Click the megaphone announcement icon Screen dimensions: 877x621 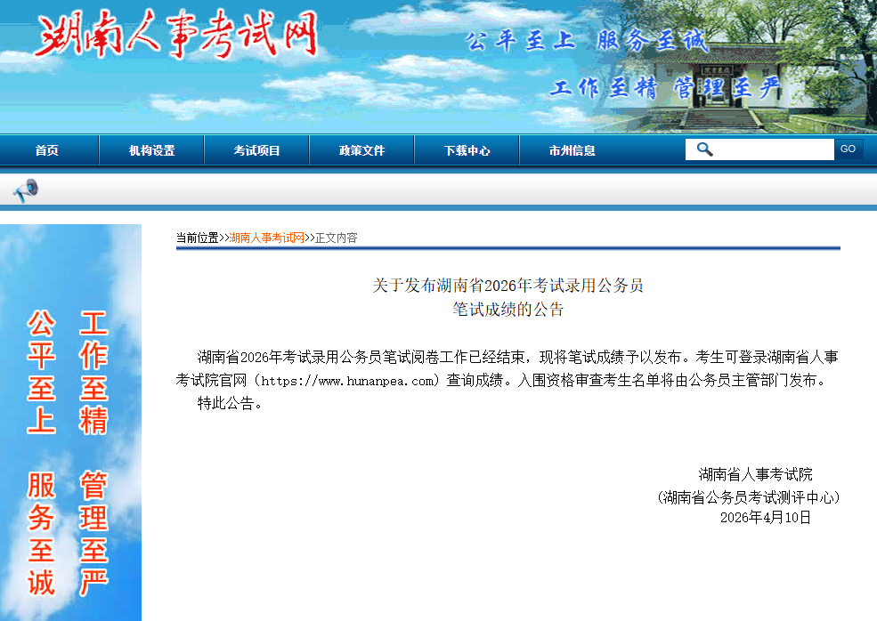coord(27,190)
